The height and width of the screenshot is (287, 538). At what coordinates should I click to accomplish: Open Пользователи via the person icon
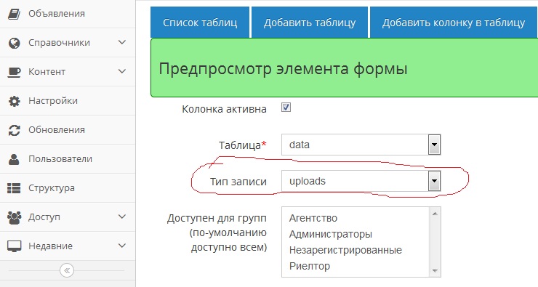(x=14, y=159)
